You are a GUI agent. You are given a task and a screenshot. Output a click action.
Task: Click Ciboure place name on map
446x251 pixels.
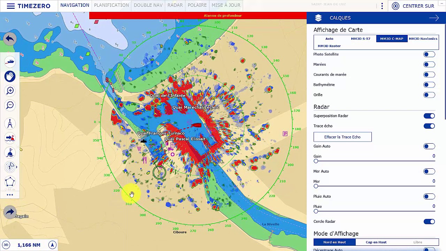(180, 232)
